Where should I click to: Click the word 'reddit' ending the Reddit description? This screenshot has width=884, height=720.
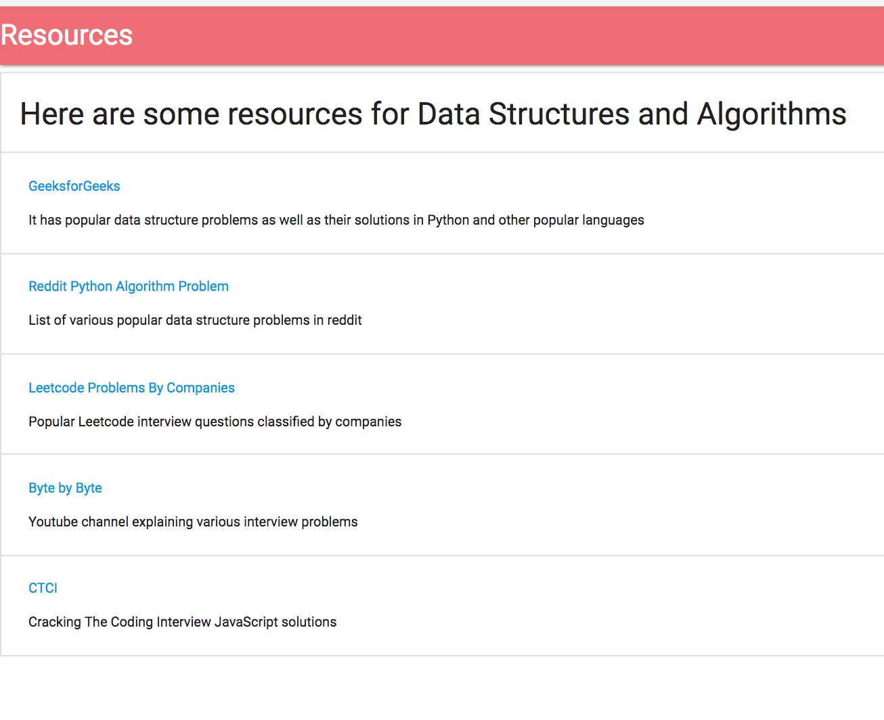tap(345, 320)
